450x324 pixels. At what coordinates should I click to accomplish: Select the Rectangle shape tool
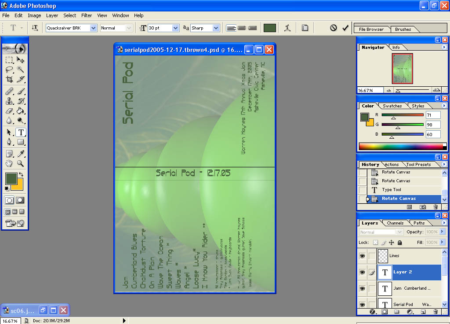point(20,142)
